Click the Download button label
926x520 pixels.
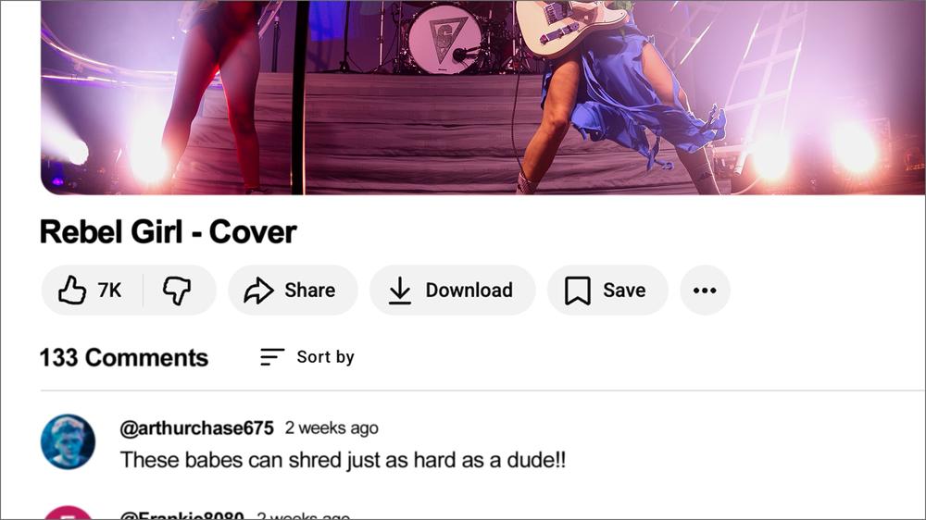point(469,291)
